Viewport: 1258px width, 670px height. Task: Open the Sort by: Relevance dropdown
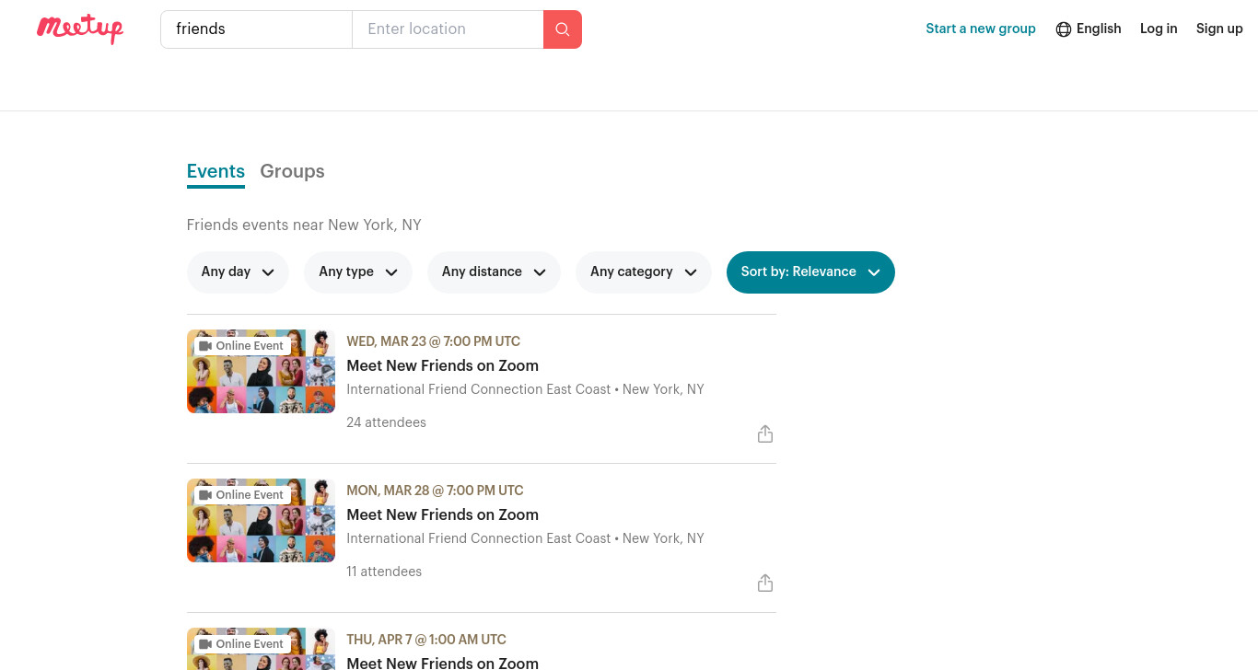(810, 272)
